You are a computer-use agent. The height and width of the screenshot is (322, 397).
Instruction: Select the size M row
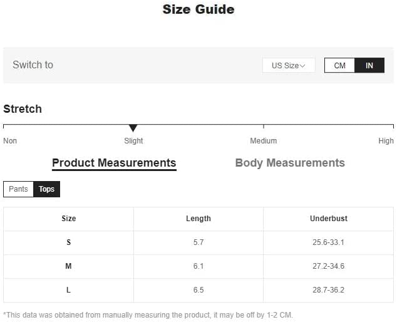point(198,266)
